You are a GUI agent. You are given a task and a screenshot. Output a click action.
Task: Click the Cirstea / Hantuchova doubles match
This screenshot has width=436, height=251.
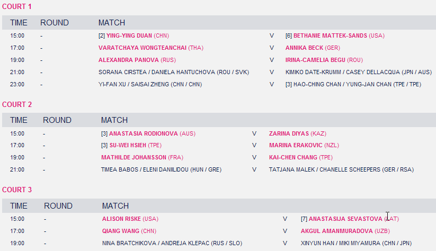click(x=174, y=72)
